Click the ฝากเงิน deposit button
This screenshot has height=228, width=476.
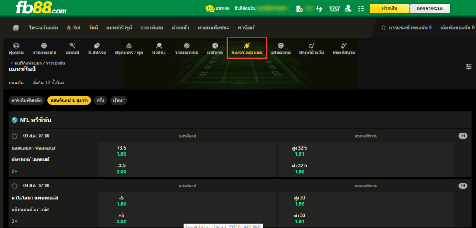(x=389, y=8)
